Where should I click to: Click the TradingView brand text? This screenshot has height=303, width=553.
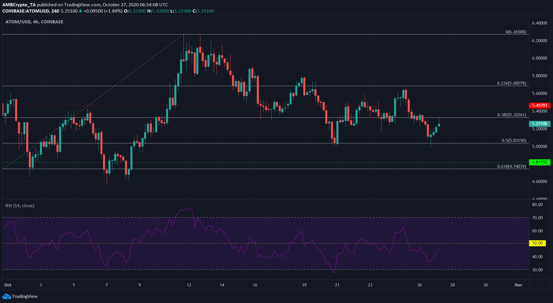pyautogui.click(x=25, y=296)
